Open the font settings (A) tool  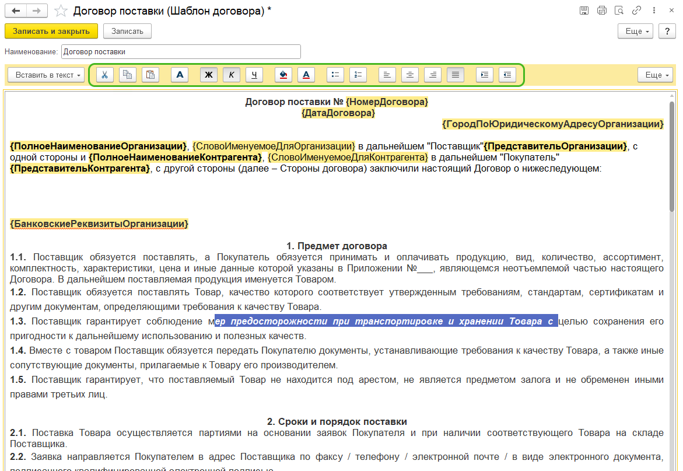pos(180,75)
